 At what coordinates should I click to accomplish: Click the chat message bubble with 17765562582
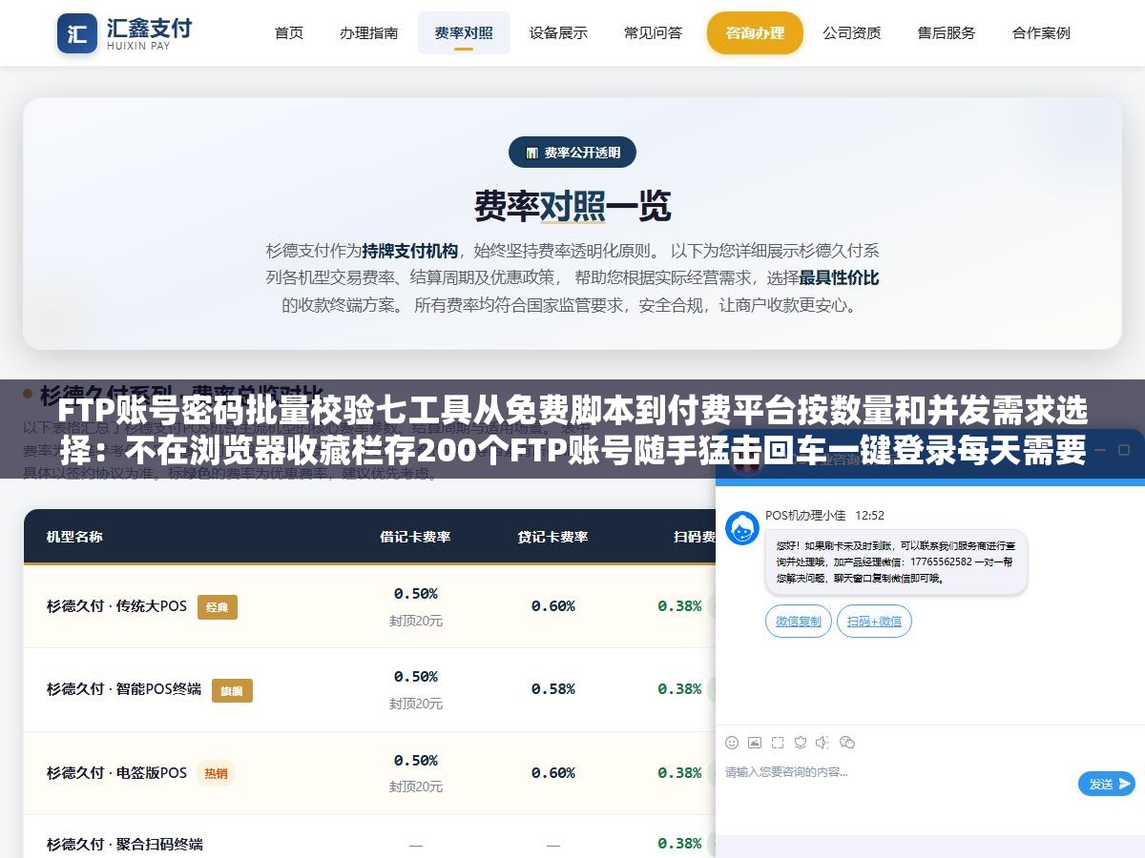coord(896,562)
